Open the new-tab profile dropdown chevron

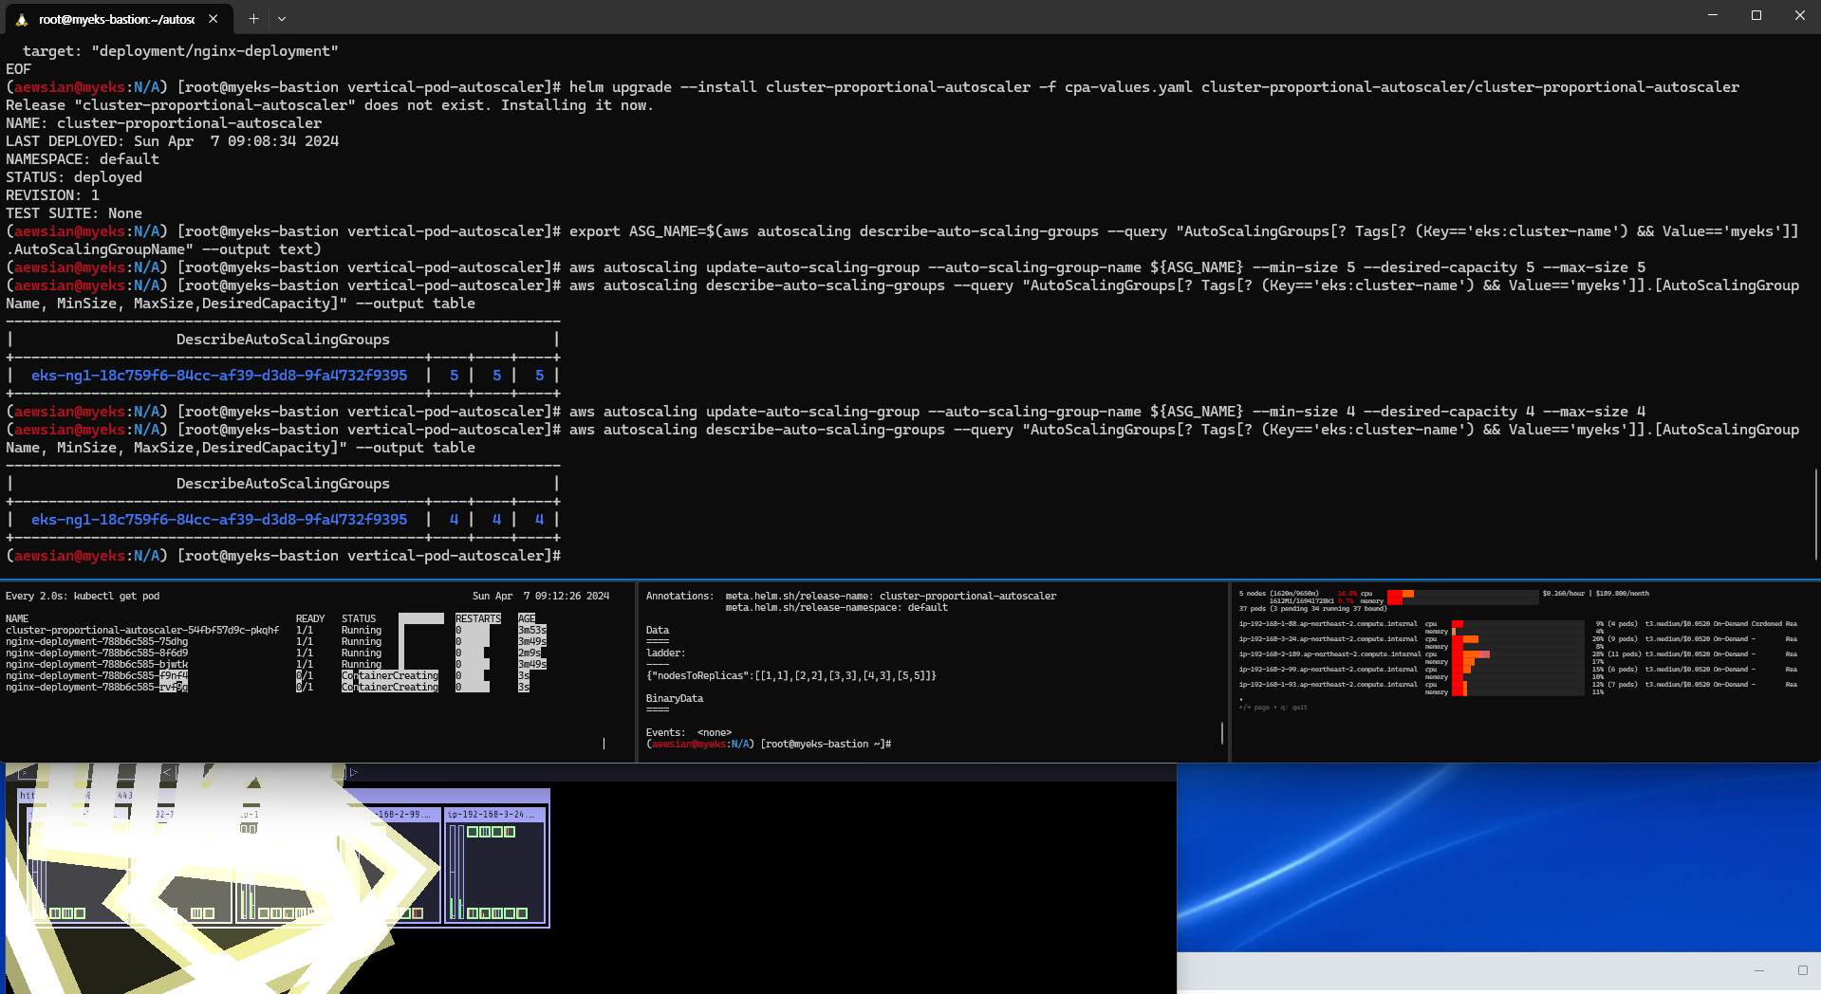tap(282, 18)
